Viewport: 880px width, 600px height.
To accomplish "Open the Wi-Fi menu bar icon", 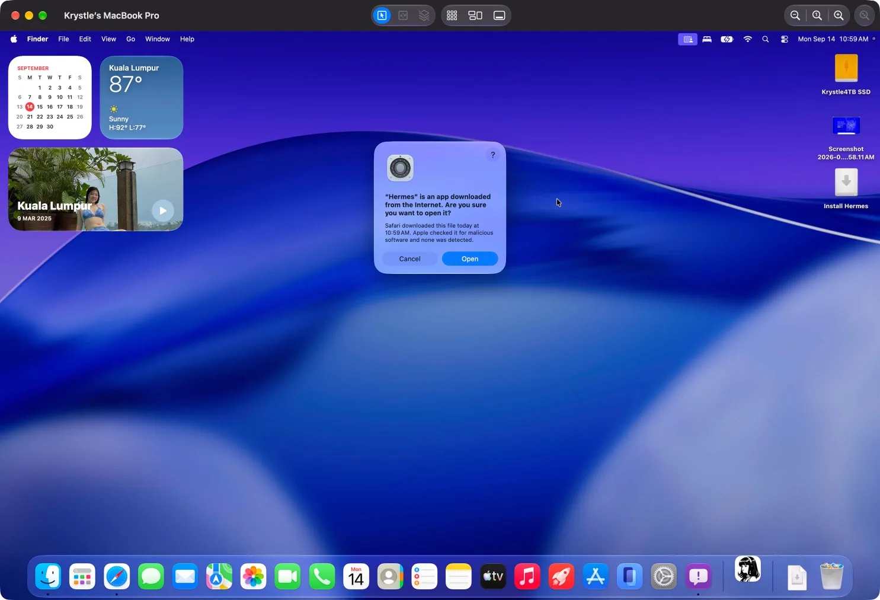I will 748,39.
